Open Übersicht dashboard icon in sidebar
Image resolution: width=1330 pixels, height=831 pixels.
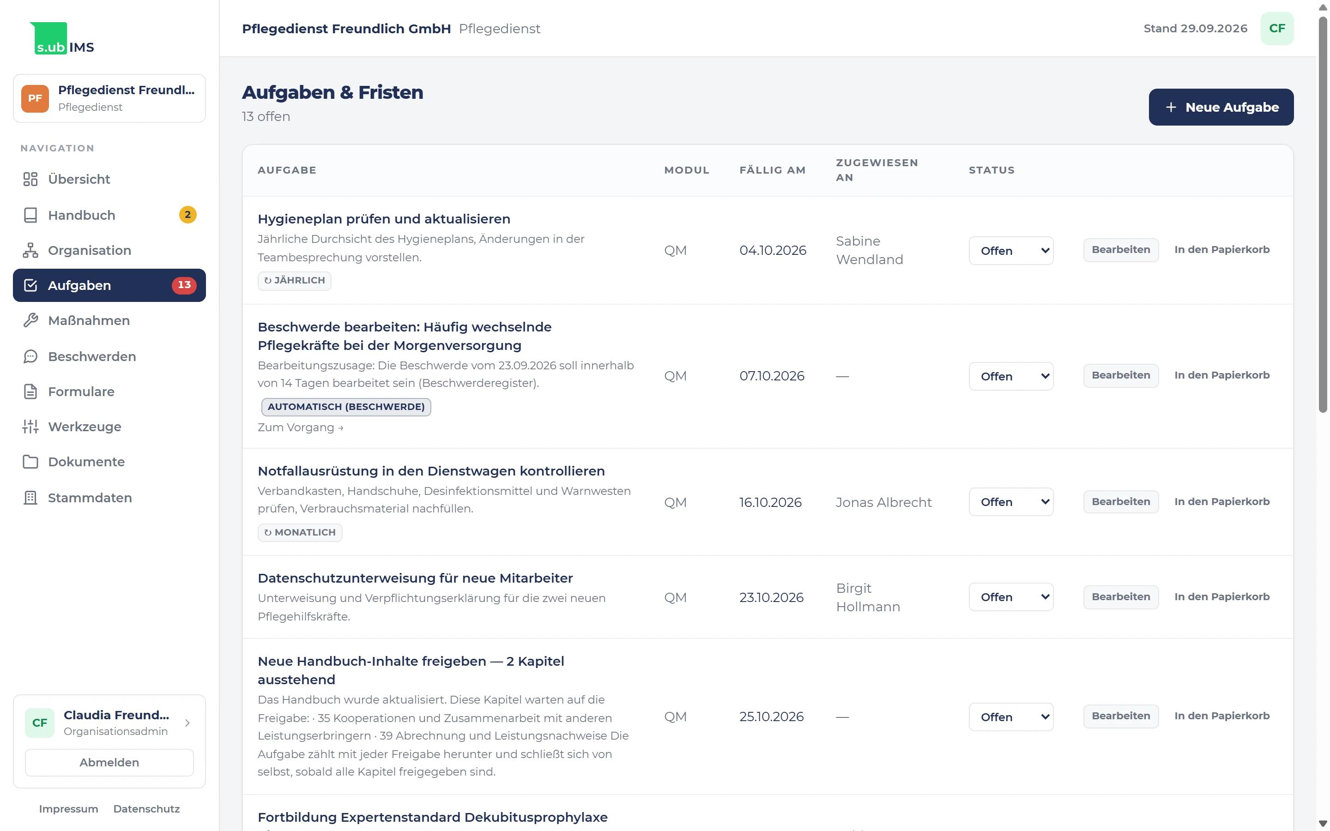coord(30,179)
